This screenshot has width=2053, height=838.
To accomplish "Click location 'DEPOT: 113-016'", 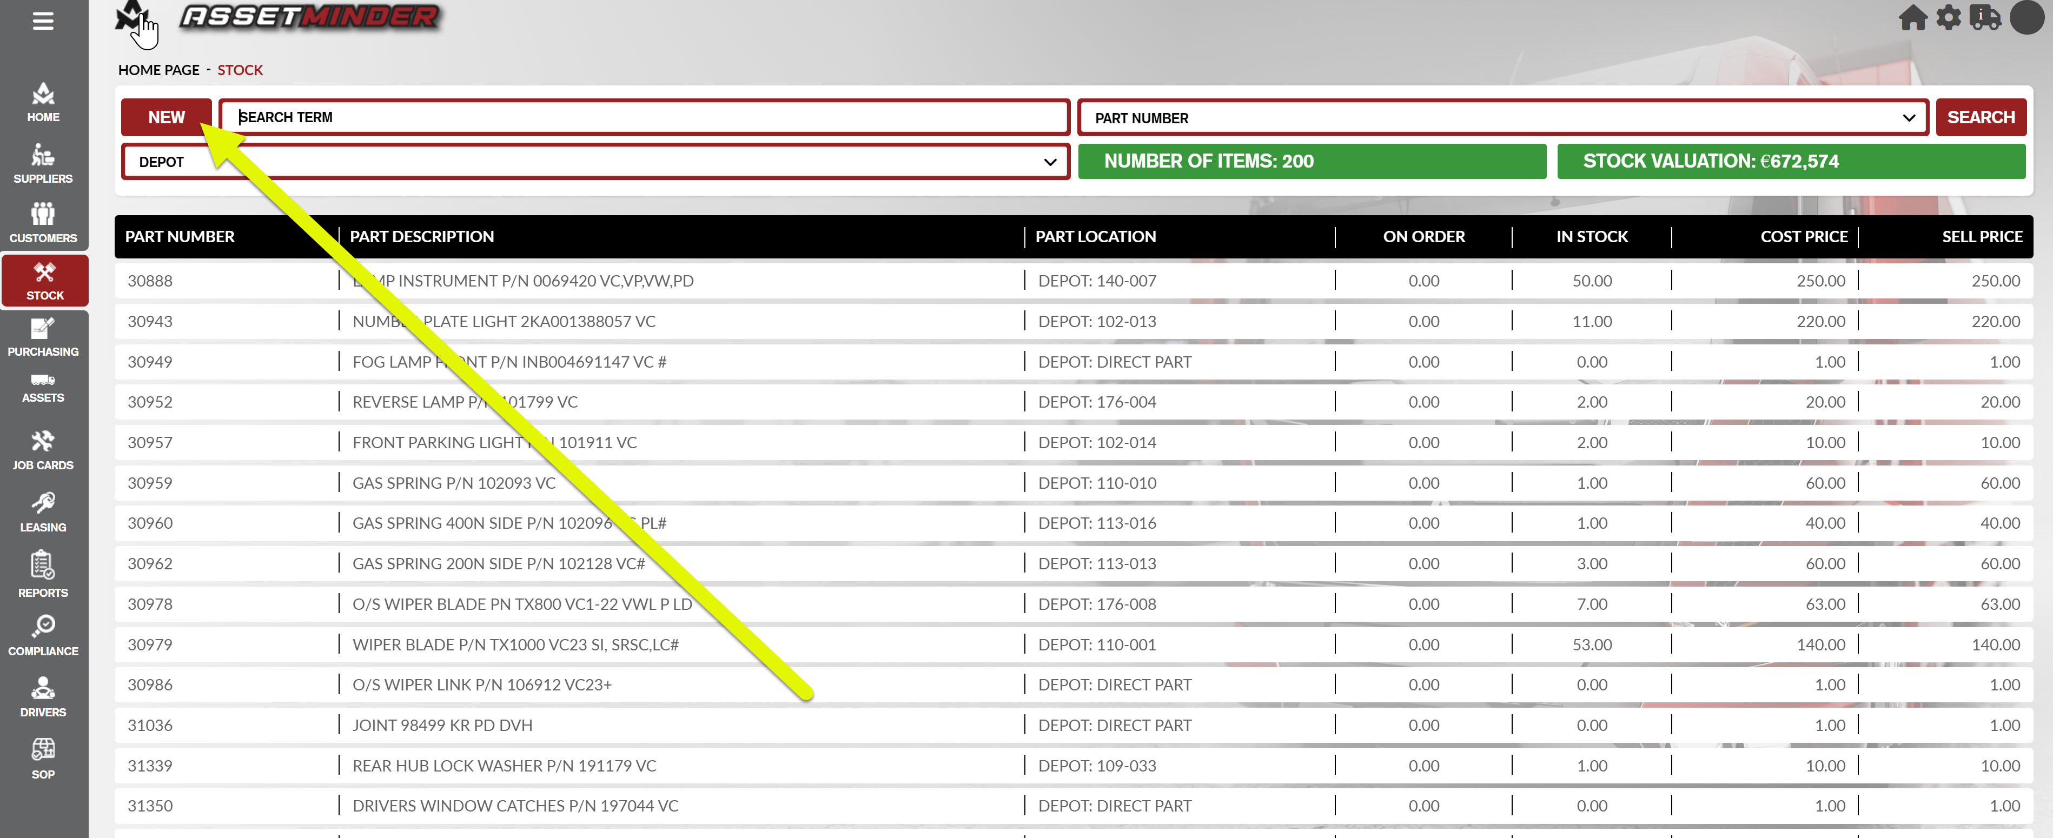I will click(1097, 523).
